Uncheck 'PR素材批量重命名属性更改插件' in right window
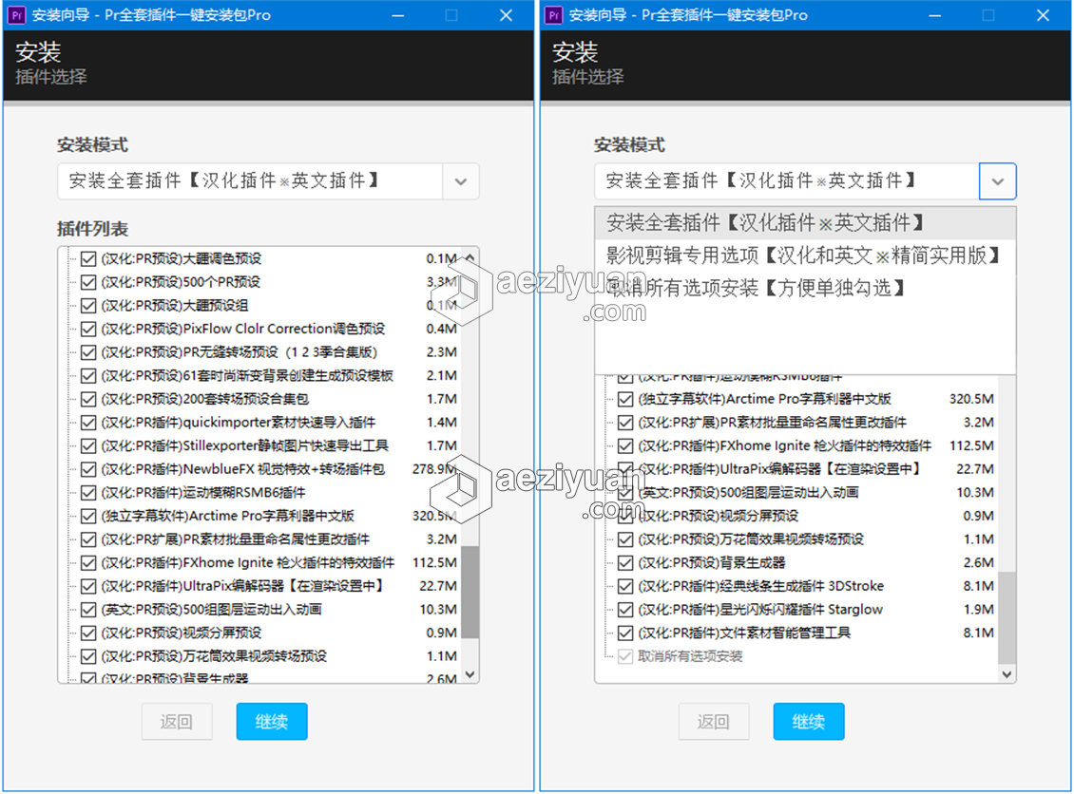 625,423
